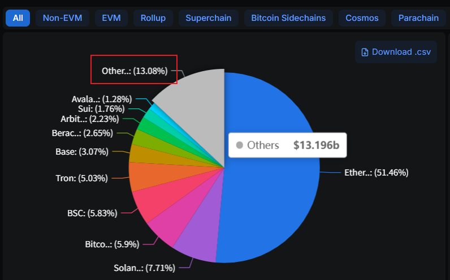Image resolution: width=450 pixels, height=280 pixels.
Task: Click the Base 3.07% label
Action: 87,151
